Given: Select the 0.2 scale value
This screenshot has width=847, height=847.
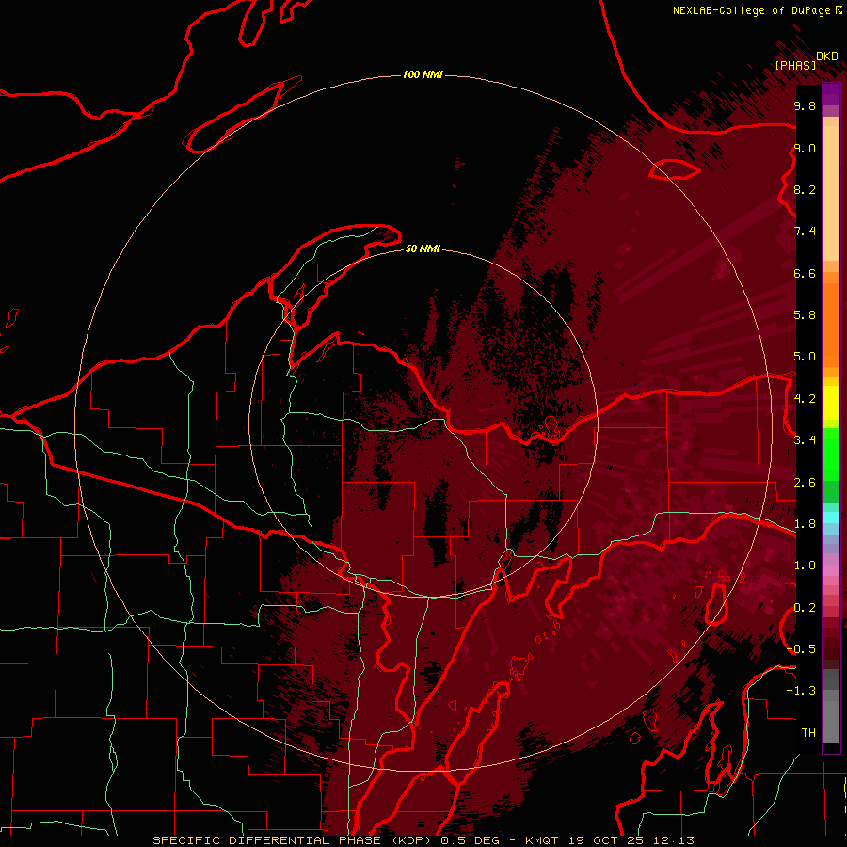Looking at the screenshot, I should (x=805, y=608).
